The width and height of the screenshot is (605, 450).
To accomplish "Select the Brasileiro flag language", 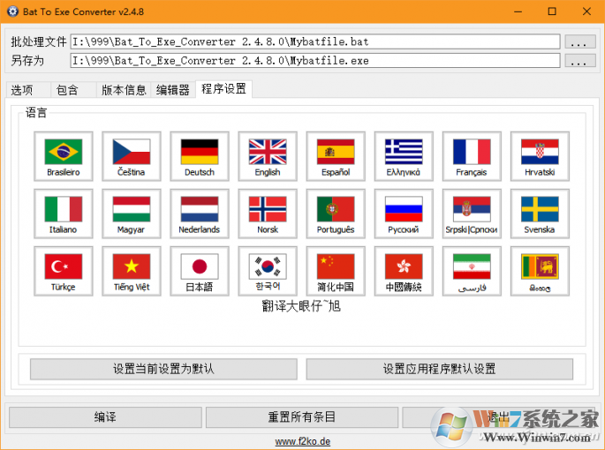I will (64, 156).
